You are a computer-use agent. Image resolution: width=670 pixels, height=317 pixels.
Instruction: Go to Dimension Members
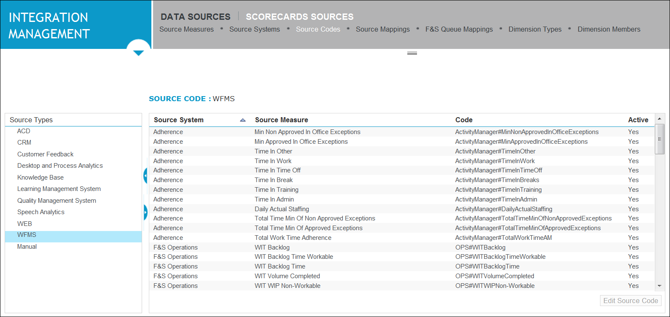[x=609, y=29]
